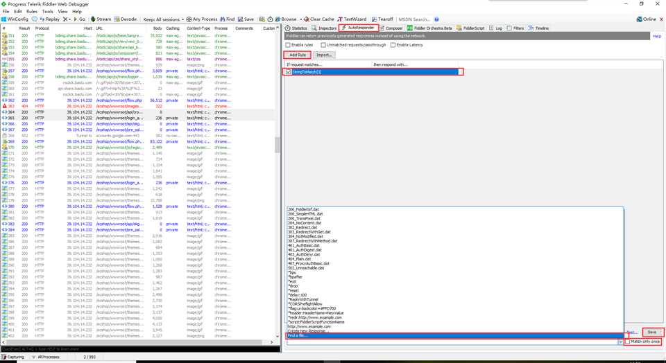Image resolution: width=666 pixels, height=363 pixels.
Task: Open the Edit menu
Action: [x=18, y=12]
